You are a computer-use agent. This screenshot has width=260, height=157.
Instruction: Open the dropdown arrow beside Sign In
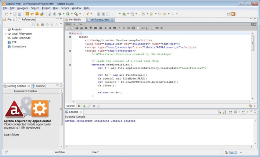click(x=241, y=153)
